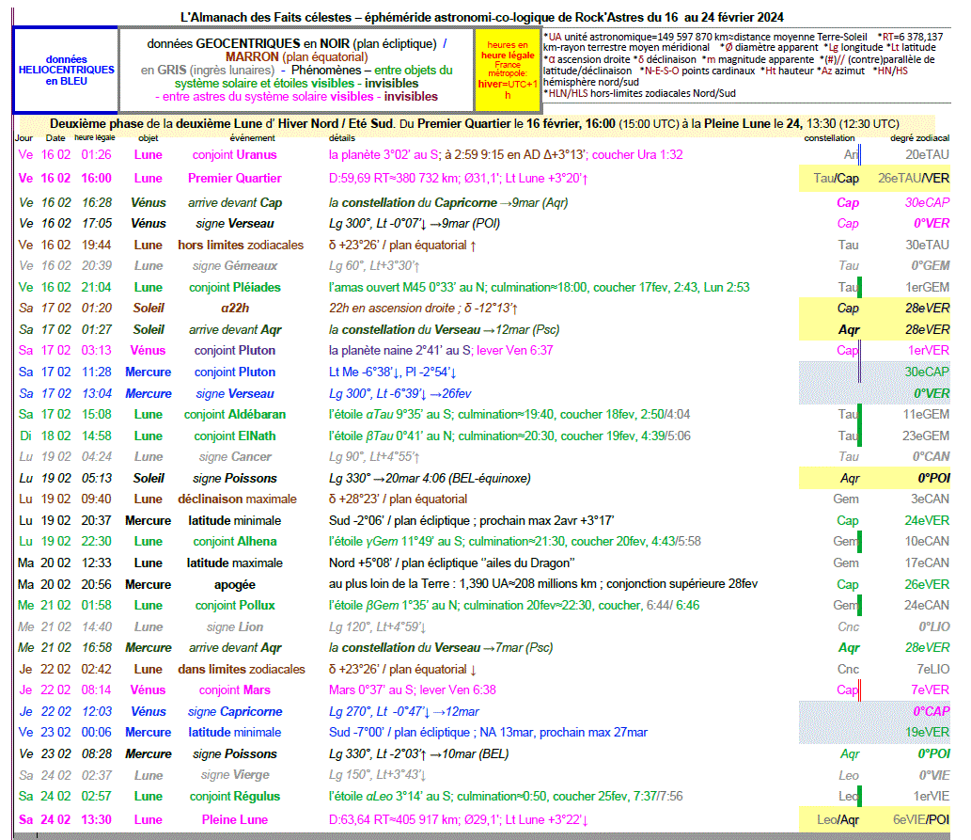Select the "11eGEM" zodiac degree
Image resolution: width=971 pixels, height=840 pixels.
point(926,414)
